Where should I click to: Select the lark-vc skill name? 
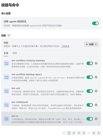point(15,116)
